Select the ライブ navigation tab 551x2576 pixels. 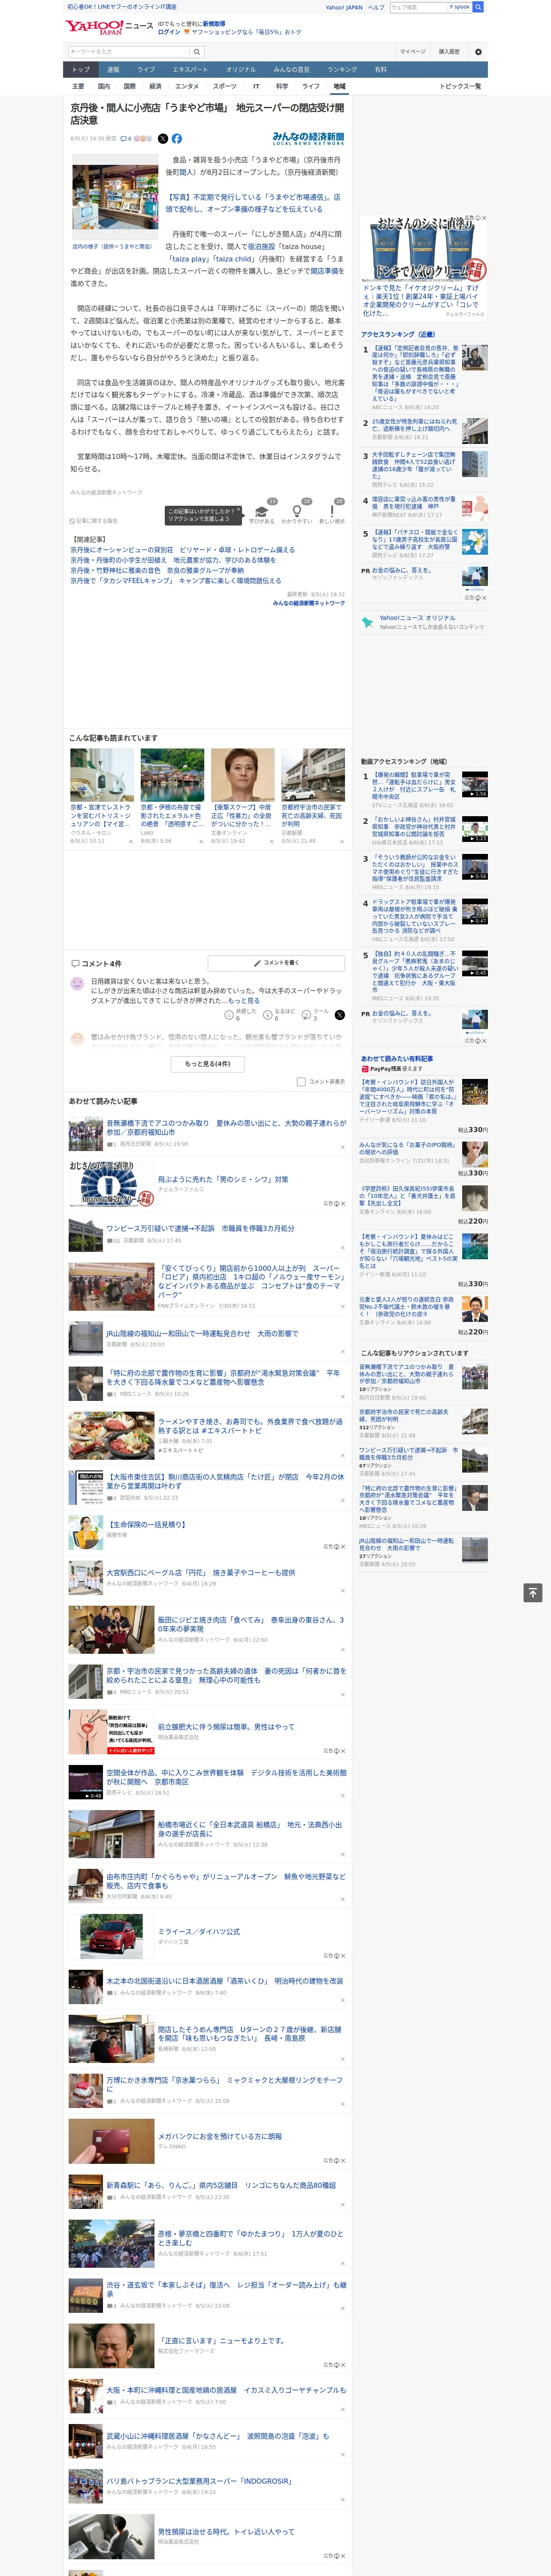click(146, 70)
